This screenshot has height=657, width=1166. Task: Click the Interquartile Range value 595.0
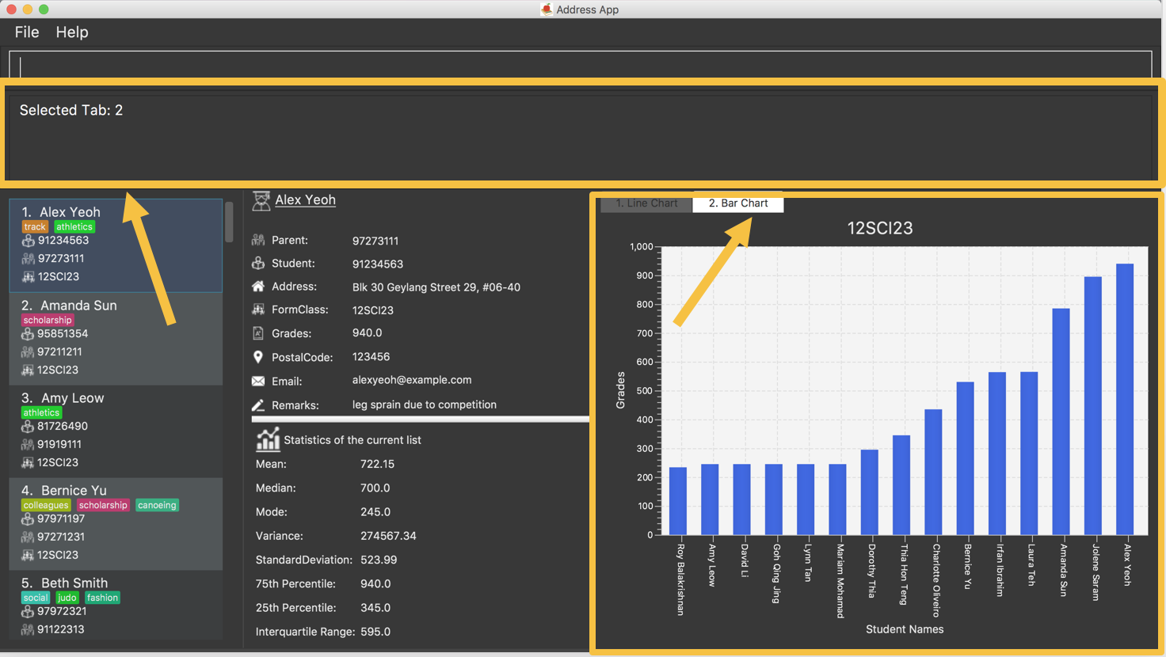click(375, 632)
